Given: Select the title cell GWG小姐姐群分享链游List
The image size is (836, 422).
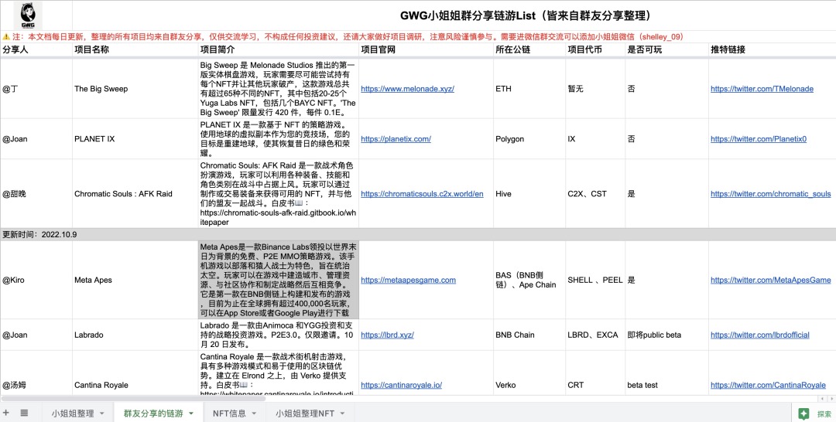Looking at the screenshot, I should click(525, 15).
